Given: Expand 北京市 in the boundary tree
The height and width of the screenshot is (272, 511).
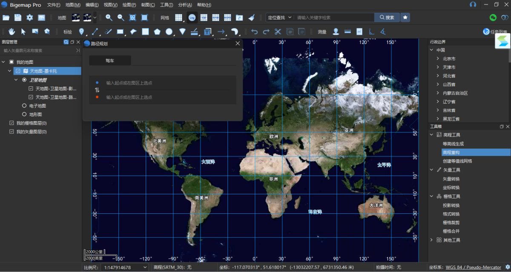Looking at the screenshot, I should [438, 59].
